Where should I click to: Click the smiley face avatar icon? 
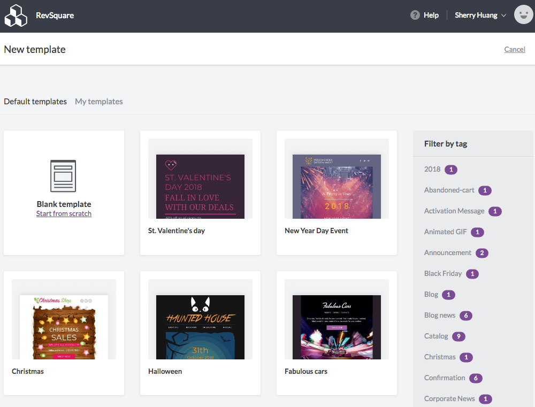523,14
